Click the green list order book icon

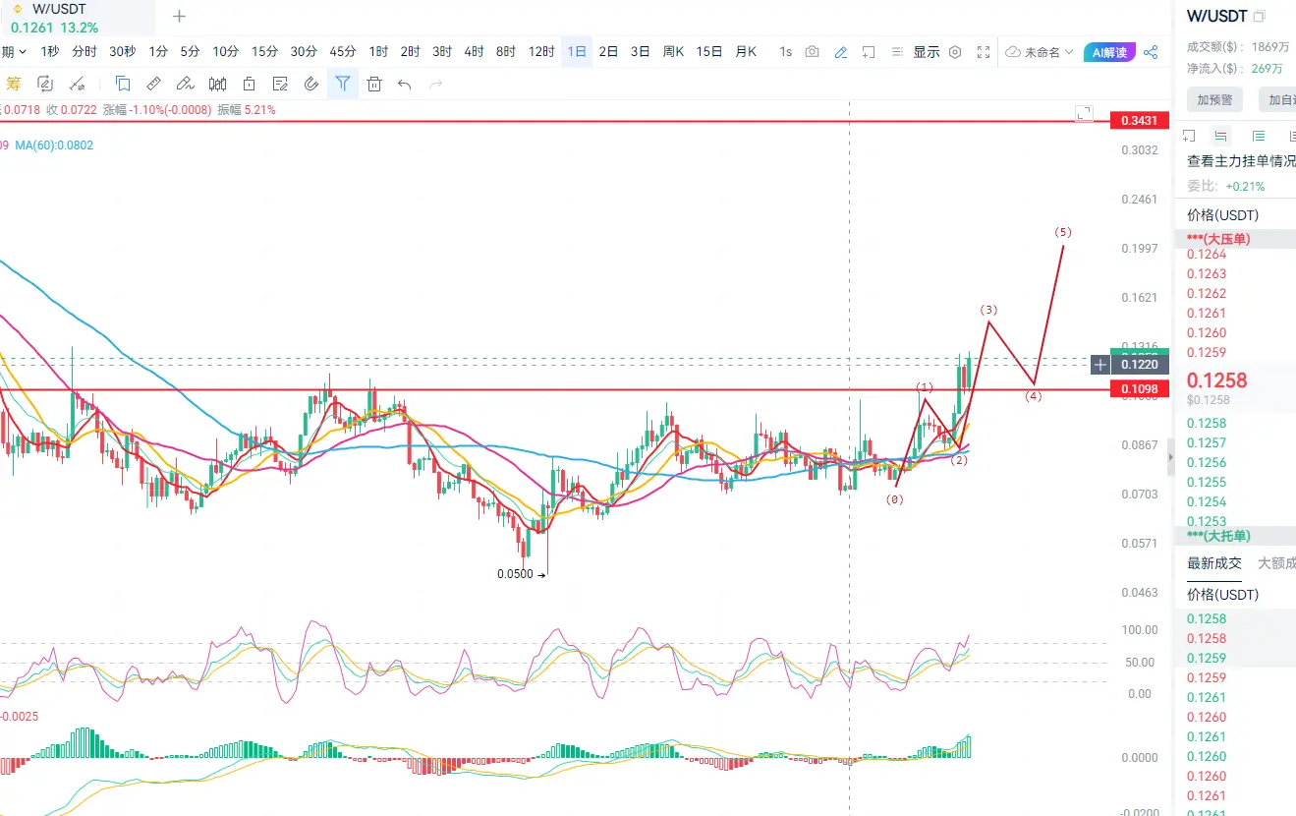click(1259, 137)
